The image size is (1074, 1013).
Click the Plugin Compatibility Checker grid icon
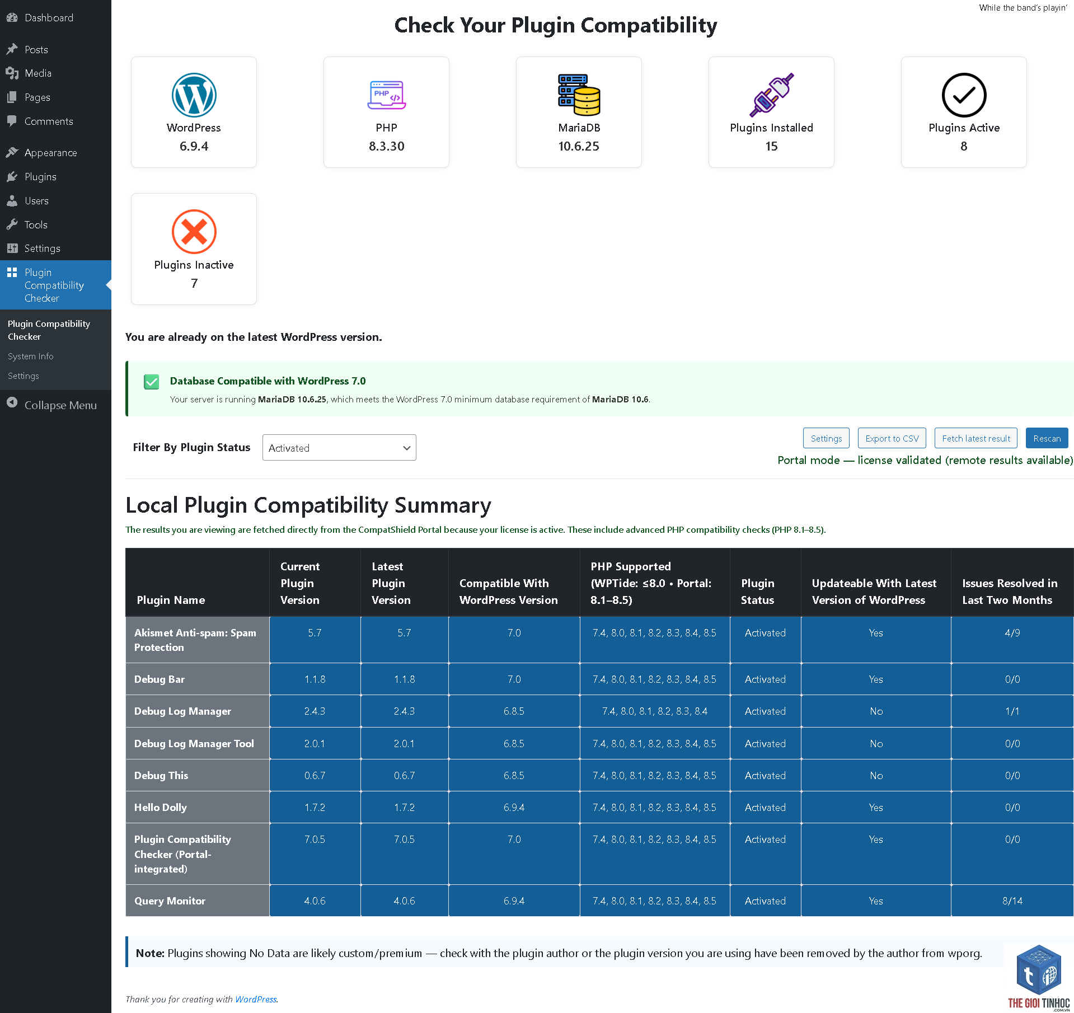coord(12,273)
